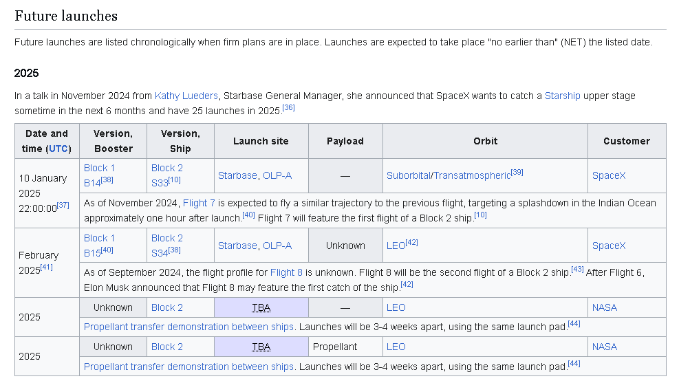Open Block 2 link in 10 January row
Viewport: 690px width, 392px height.
pos(167,168)
